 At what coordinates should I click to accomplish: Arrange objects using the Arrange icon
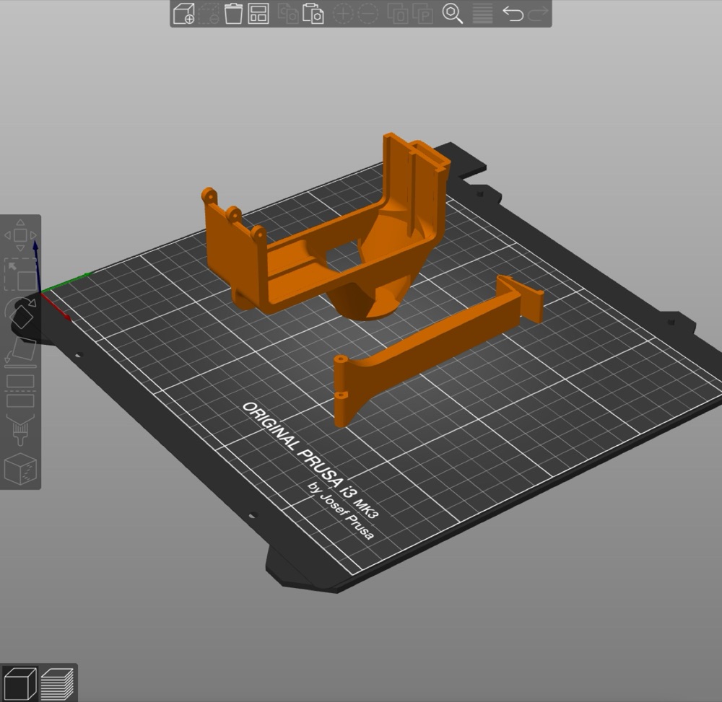[x=258, y=13]
